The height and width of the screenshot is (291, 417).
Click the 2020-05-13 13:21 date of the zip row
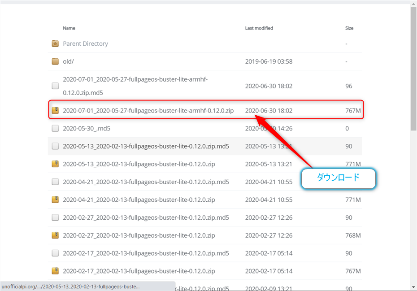point(269,164)
